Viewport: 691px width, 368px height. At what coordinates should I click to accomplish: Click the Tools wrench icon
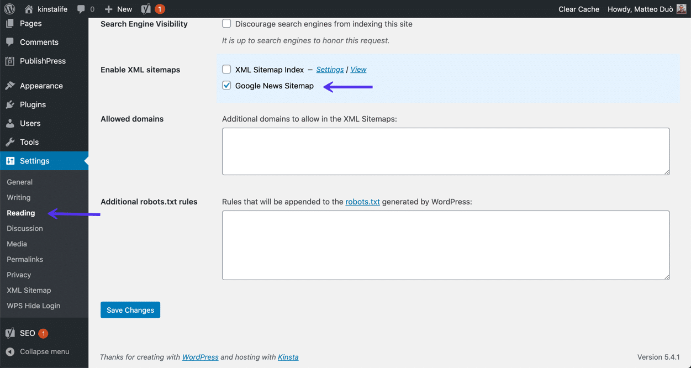click(x=10, y=142)
